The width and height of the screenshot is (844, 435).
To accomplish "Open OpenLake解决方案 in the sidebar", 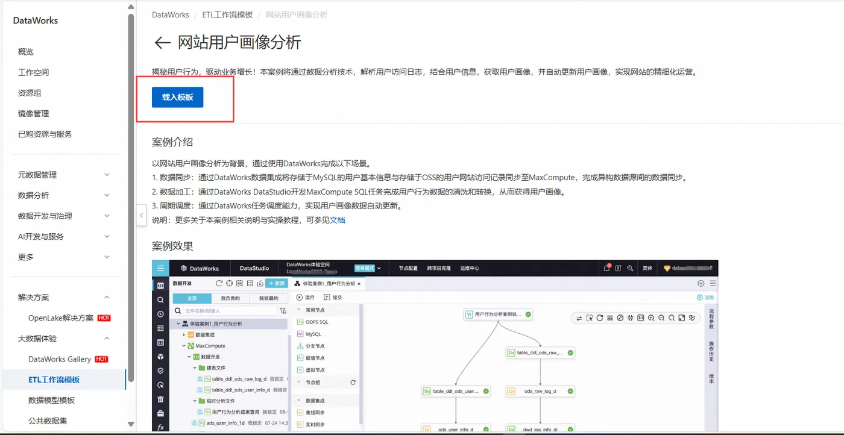I will 61,318.
